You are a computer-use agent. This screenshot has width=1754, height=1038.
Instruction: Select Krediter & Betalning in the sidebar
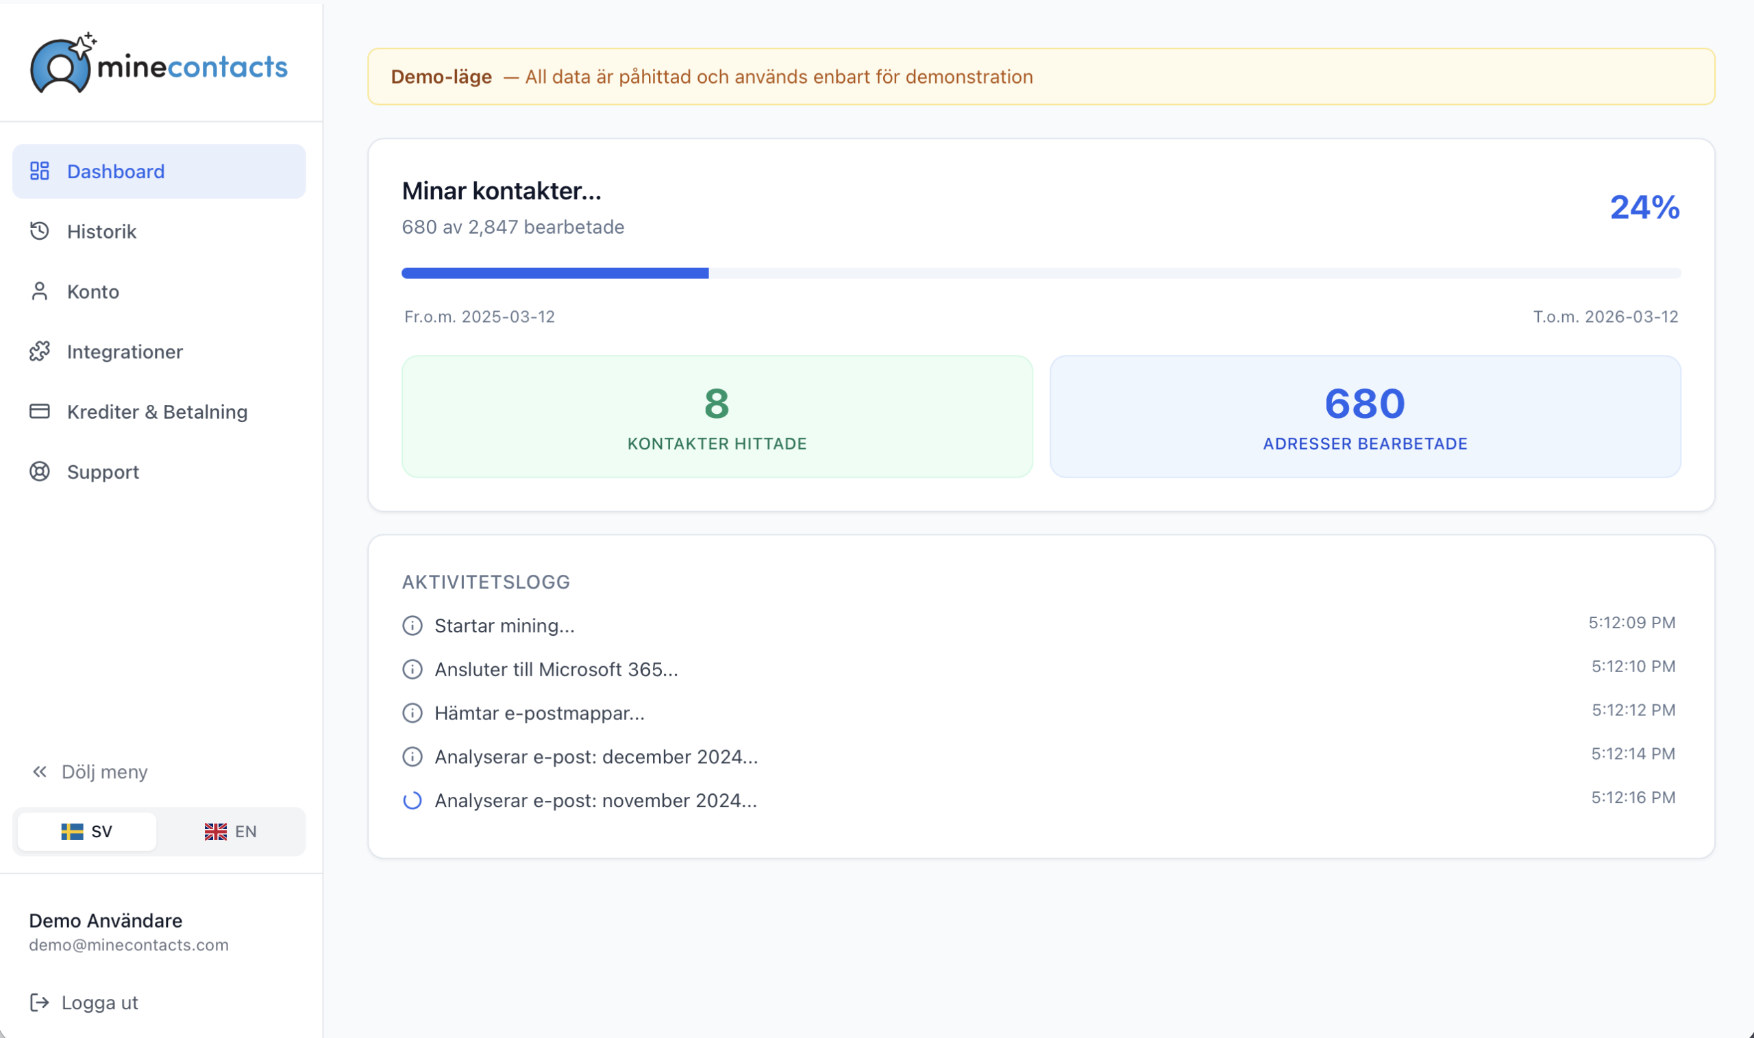[159, 411]
